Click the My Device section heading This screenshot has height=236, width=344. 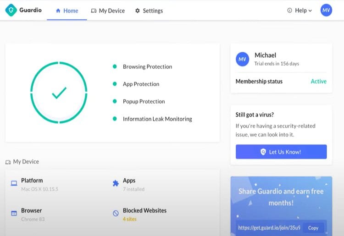point(26,162)
